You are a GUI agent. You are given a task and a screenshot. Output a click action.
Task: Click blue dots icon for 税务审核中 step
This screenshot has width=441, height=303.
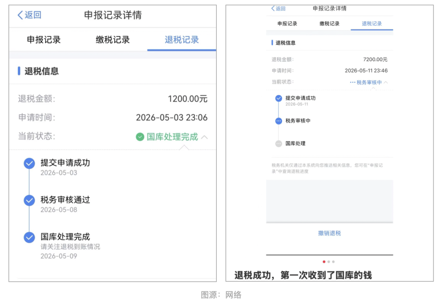278,121
